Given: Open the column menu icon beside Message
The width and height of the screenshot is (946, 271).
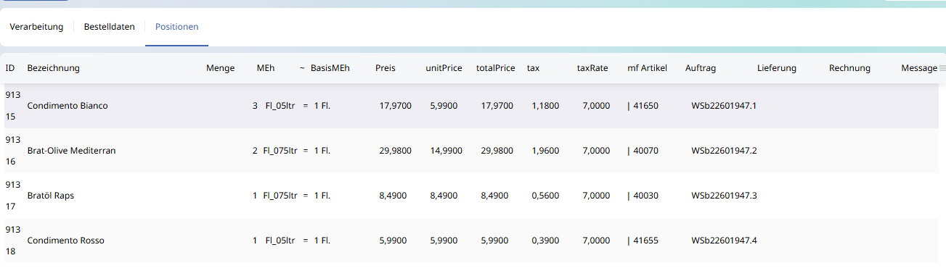Looking at the screenshot, I should tap(942, 68).
